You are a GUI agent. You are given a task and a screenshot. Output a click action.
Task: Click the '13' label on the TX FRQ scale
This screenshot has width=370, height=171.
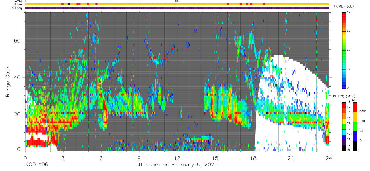pyautogui.click(x=349, y=128)
